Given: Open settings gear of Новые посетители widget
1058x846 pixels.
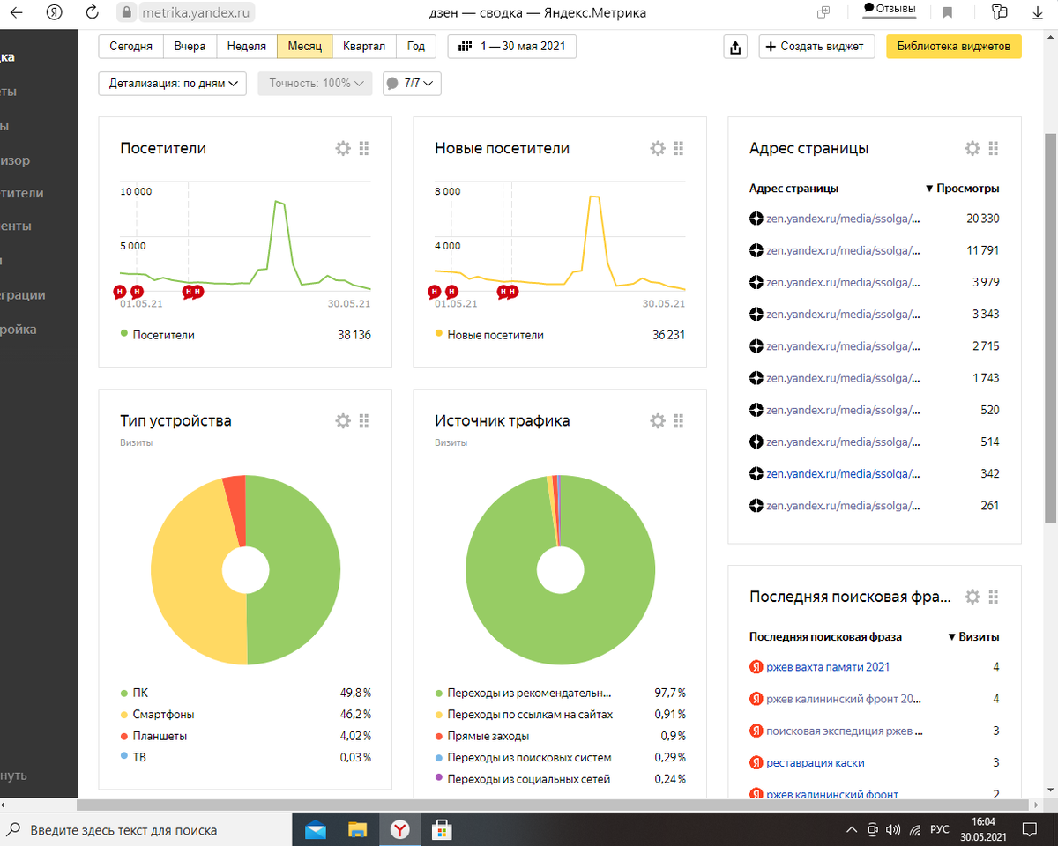Looking at the screenshot, I should 658,148.
